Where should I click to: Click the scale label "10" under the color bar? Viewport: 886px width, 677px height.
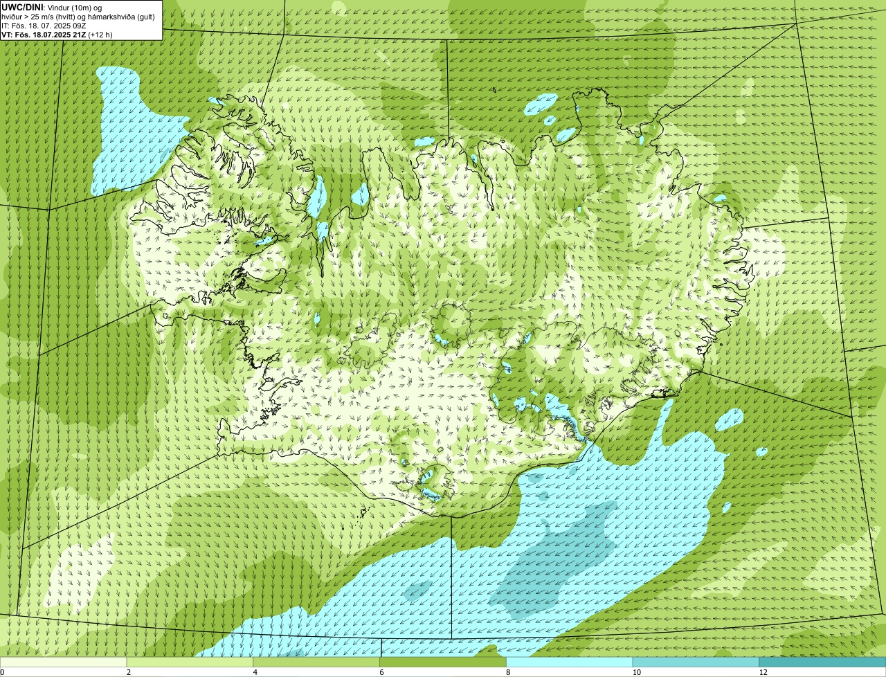(x=636, y=672)
